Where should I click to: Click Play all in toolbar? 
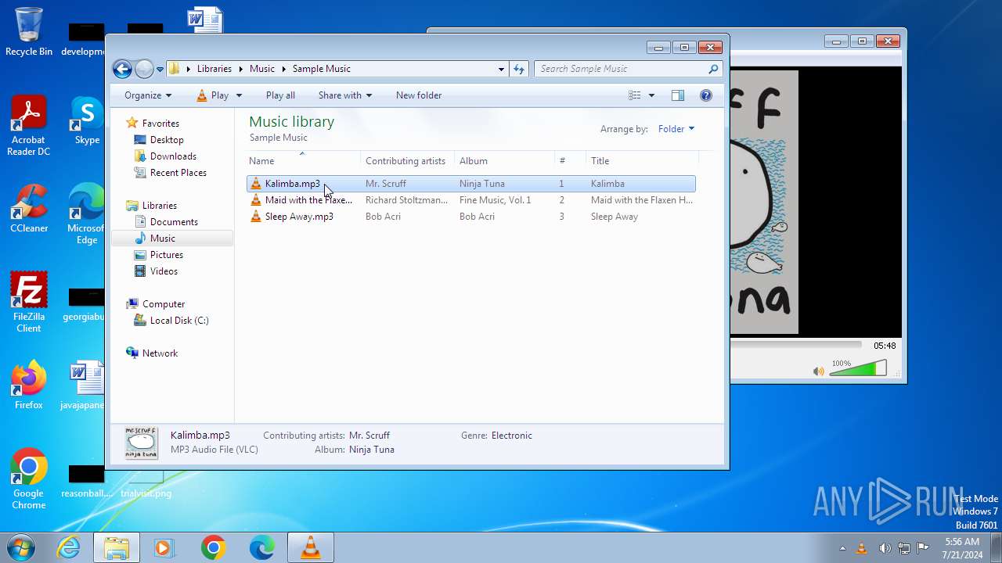[280, 95]
